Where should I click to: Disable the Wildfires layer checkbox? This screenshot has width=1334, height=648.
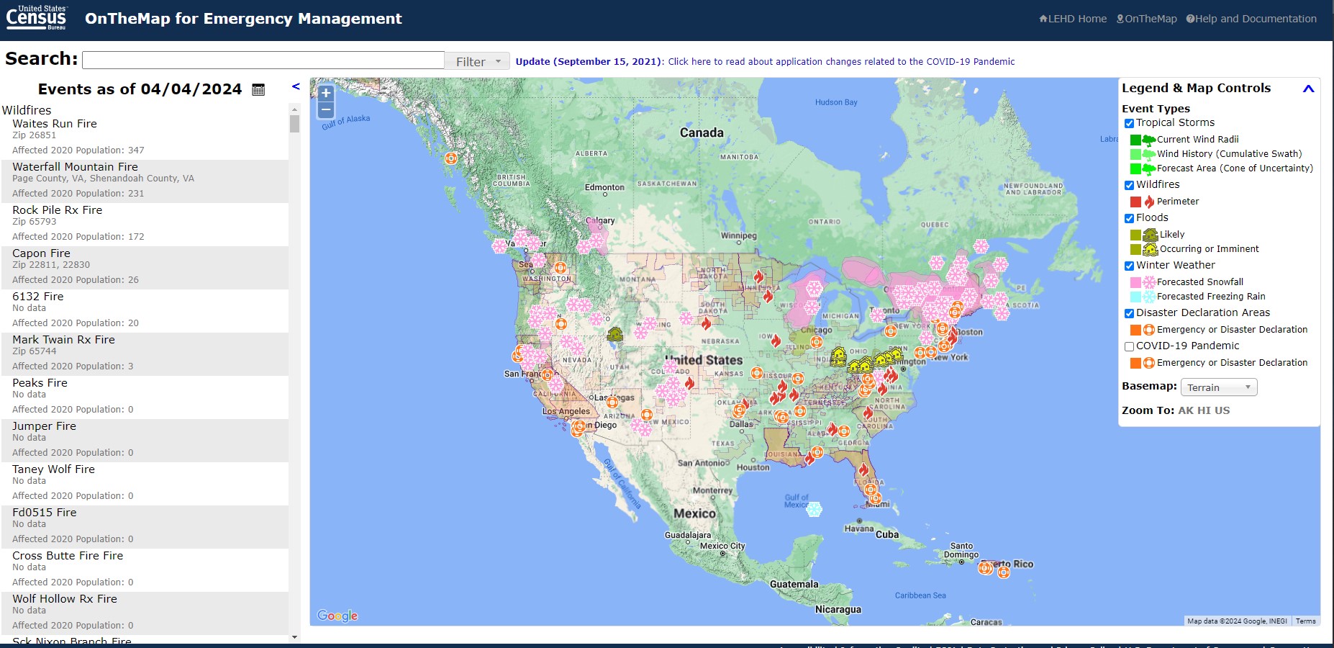[1129, 186]
